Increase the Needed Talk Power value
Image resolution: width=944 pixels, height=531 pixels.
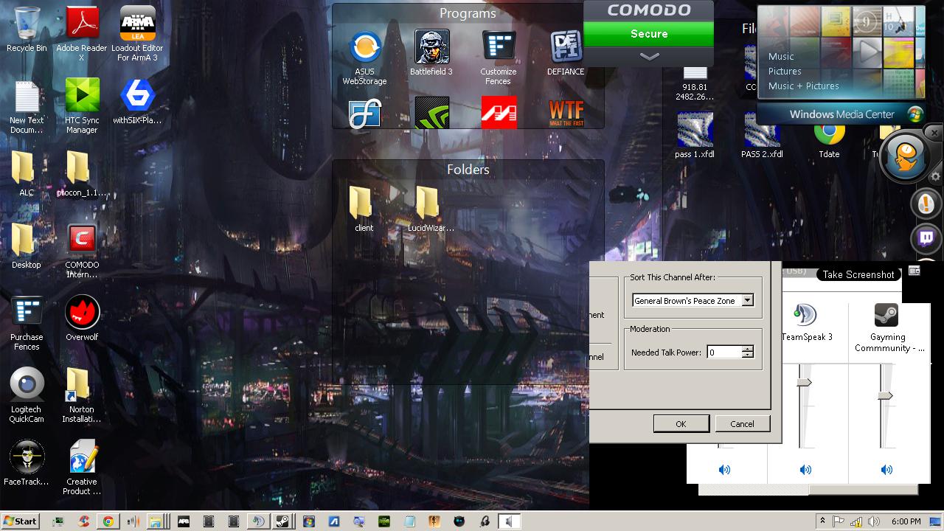tap(747, 349)
